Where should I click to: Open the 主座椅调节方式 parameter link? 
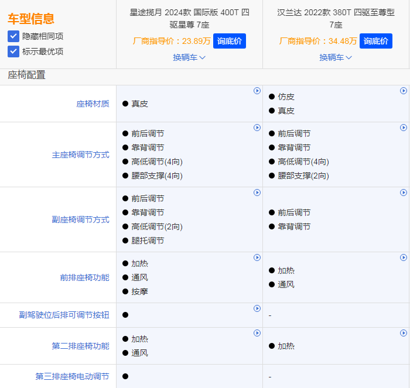click(81, 154)
